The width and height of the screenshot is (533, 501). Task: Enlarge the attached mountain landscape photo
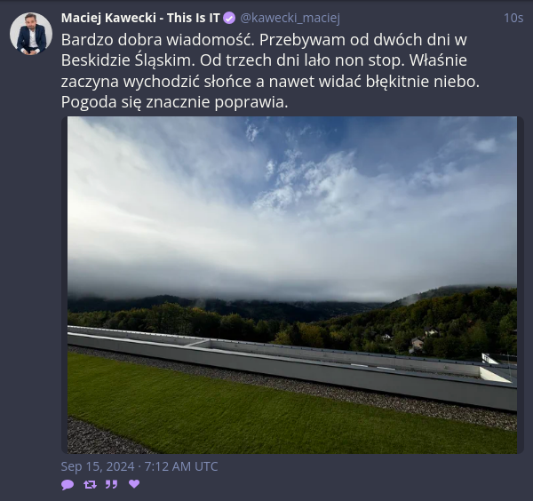pyautogui.click(x=292, y=285)
